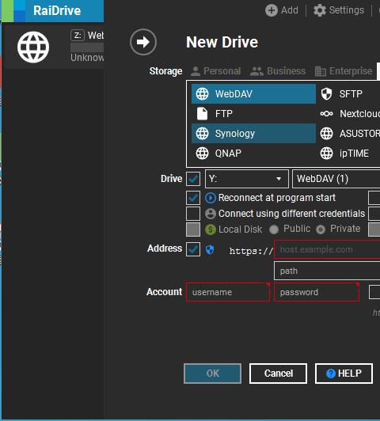
Task: Click the password input field
Action: [x=317, y=292]
